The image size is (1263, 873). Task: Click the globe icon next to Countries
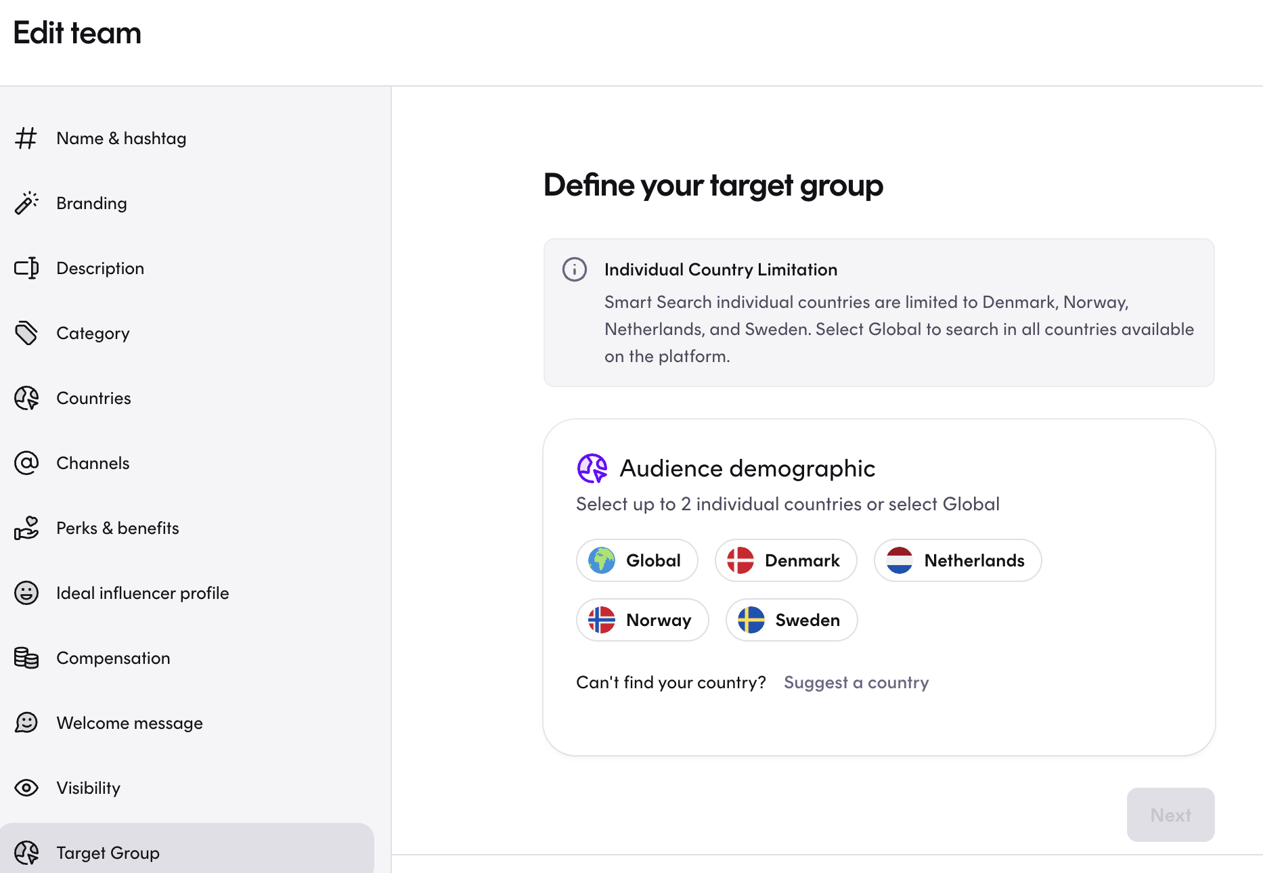point(26,398)
